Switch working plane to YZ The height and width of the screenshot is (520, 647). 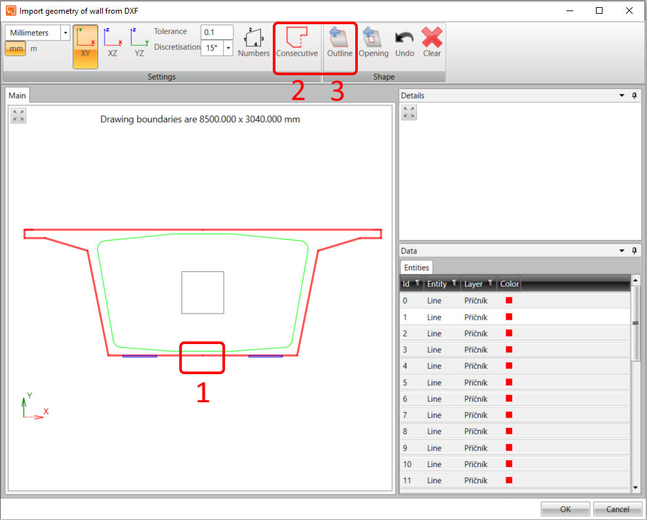pos(139,46)
